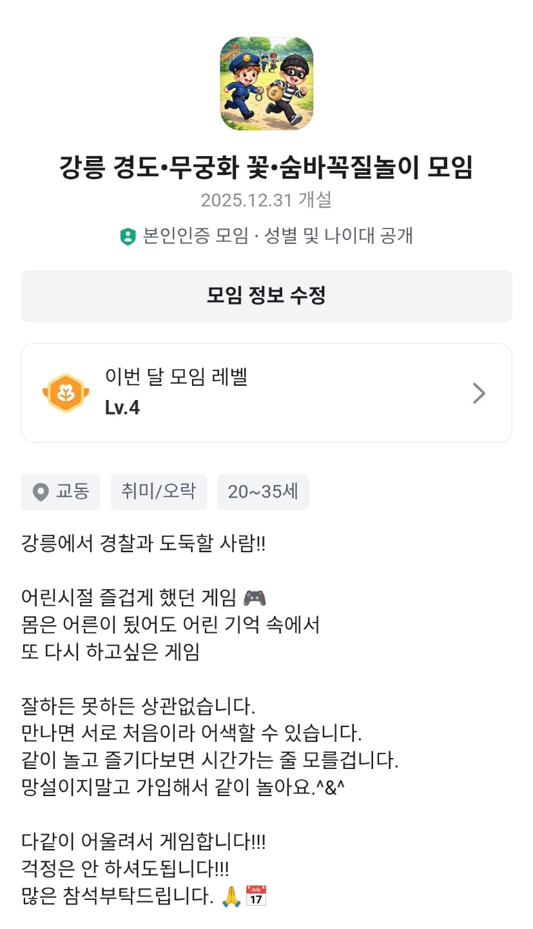Expand the monthly level card chevron

pos(478,393)
